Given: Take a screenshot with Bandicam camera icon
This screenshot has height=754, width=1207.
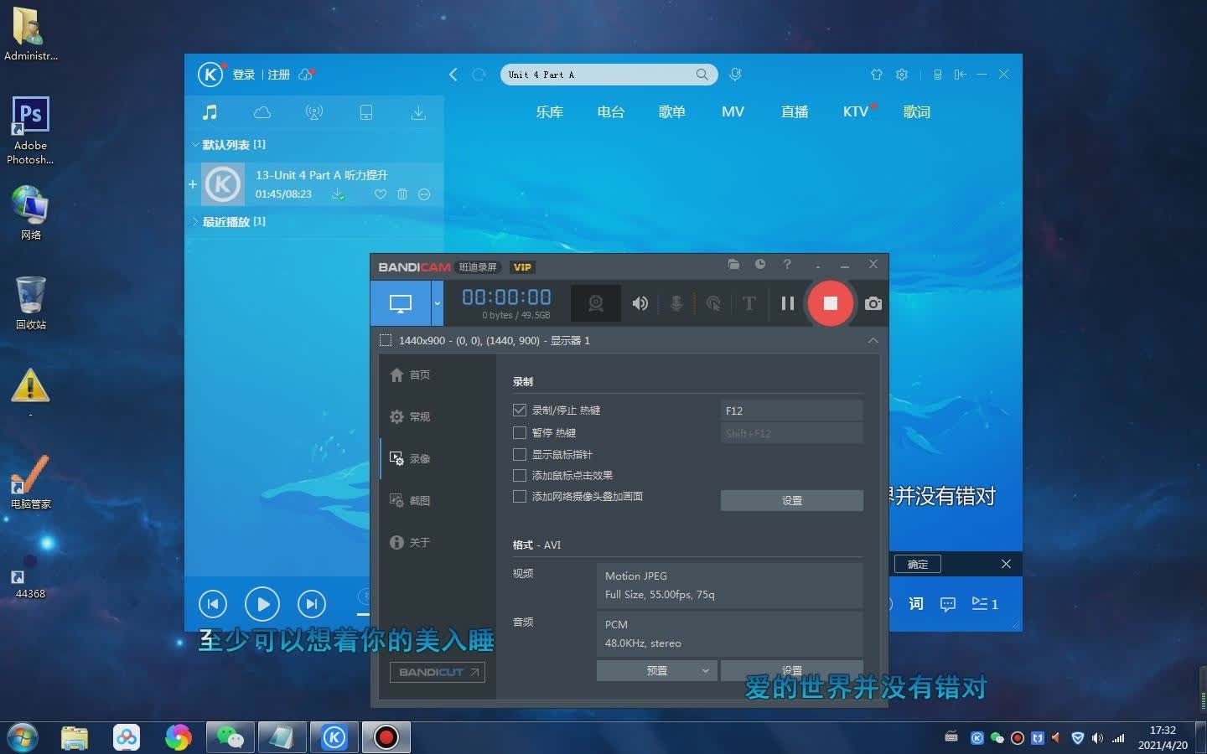Looking at the screenshot, I should [x=873, y=303].
